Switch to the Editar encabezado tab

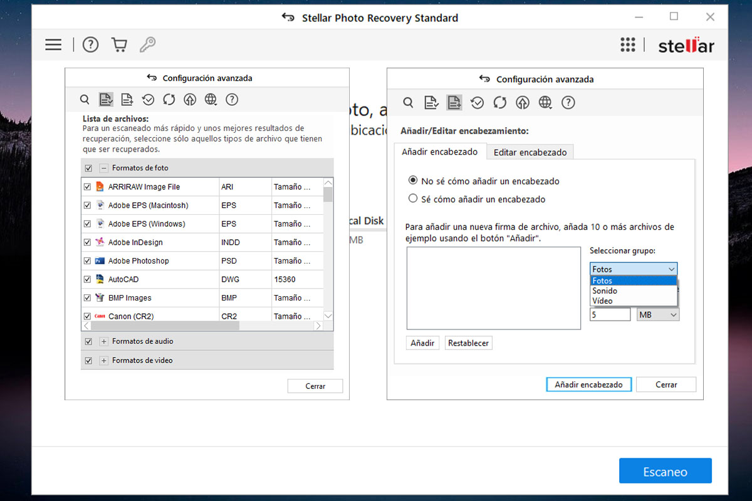coord(530,152)
